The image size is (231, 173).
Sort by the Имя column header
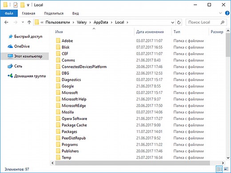(59, 32)
